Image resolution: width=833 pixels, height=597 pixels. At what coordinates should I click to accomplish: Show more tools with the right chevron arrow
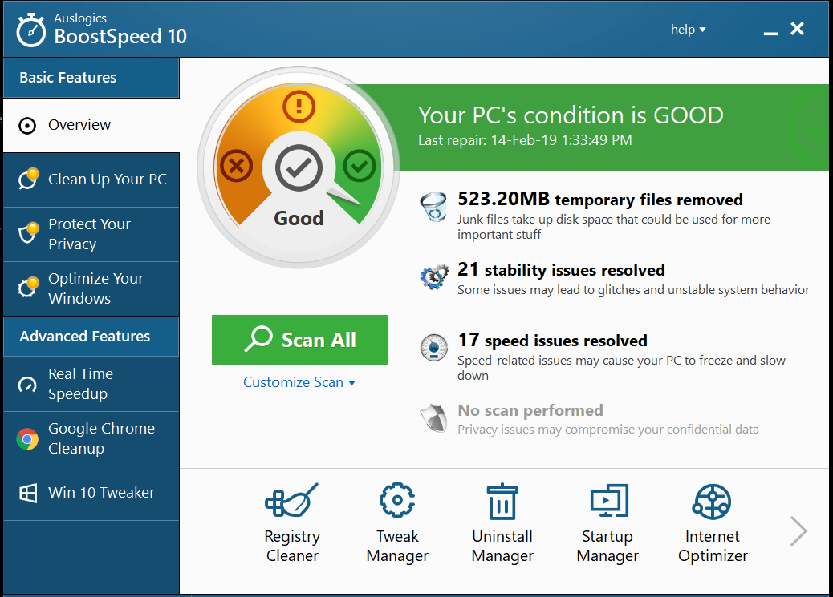798,530
